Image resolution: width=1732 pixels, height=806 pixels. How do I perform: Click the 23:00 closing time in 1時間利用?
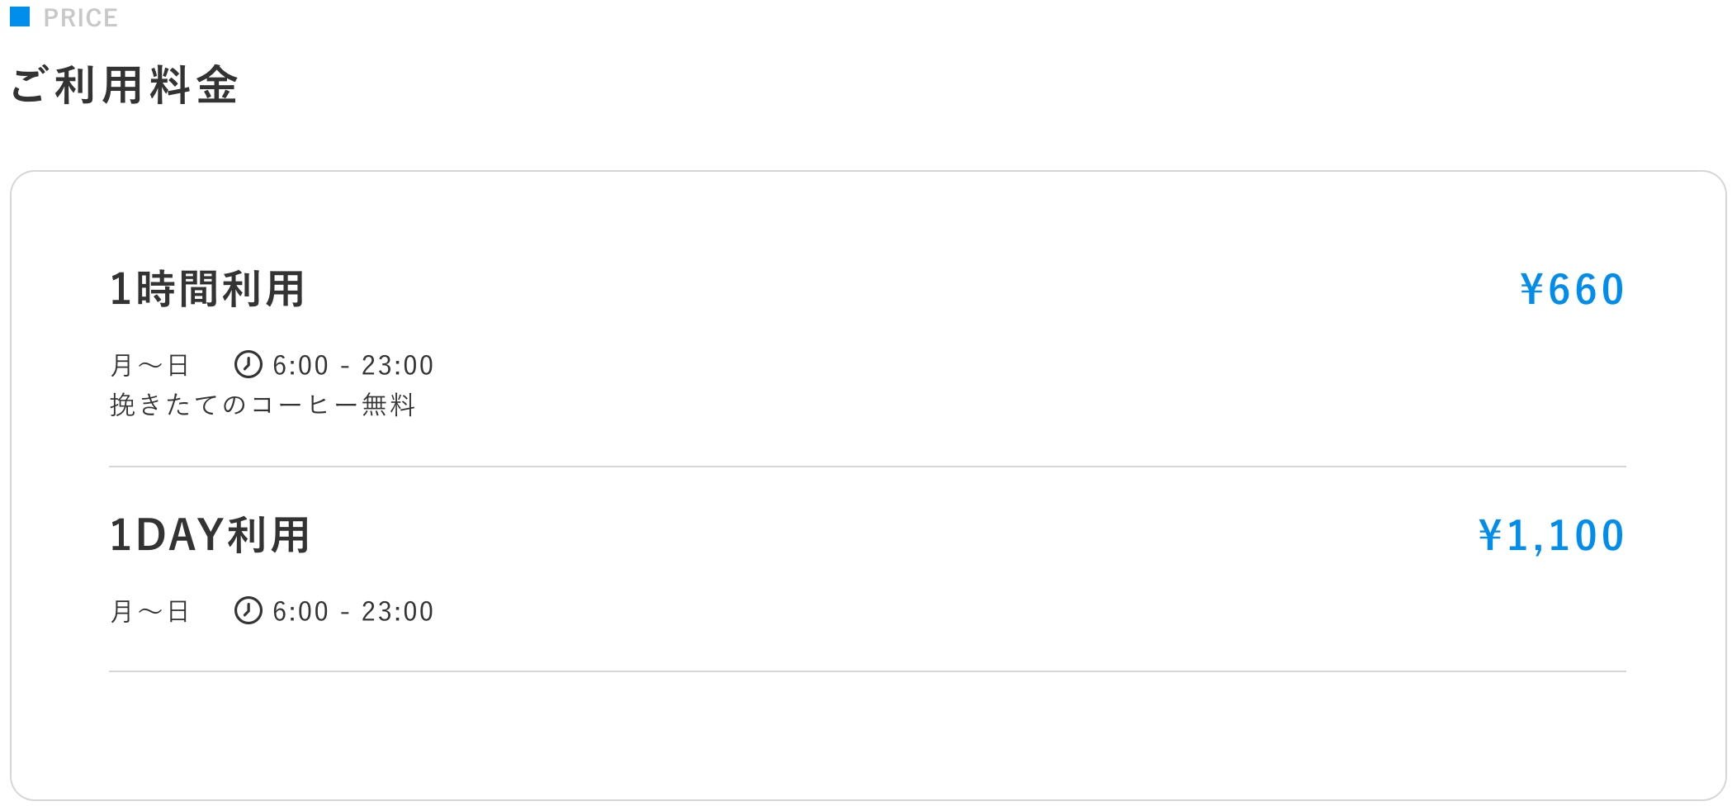397,365
